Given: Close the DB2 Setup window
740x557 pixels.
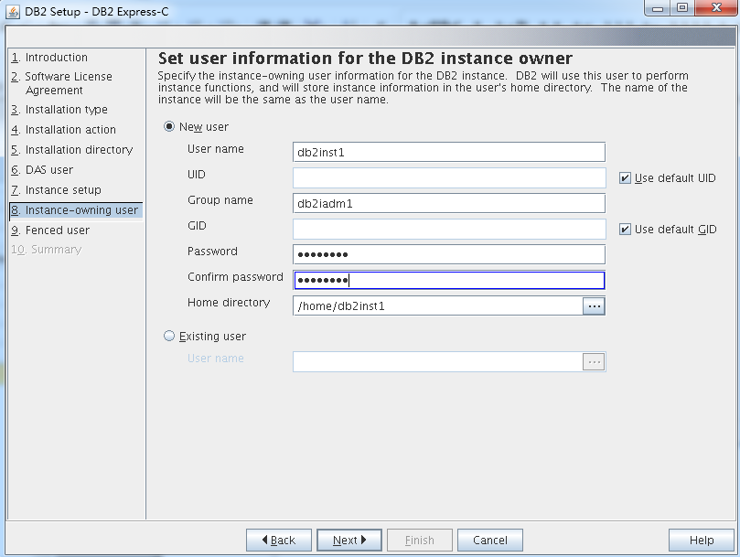Looking at the screenshot, I should (716, 8).
